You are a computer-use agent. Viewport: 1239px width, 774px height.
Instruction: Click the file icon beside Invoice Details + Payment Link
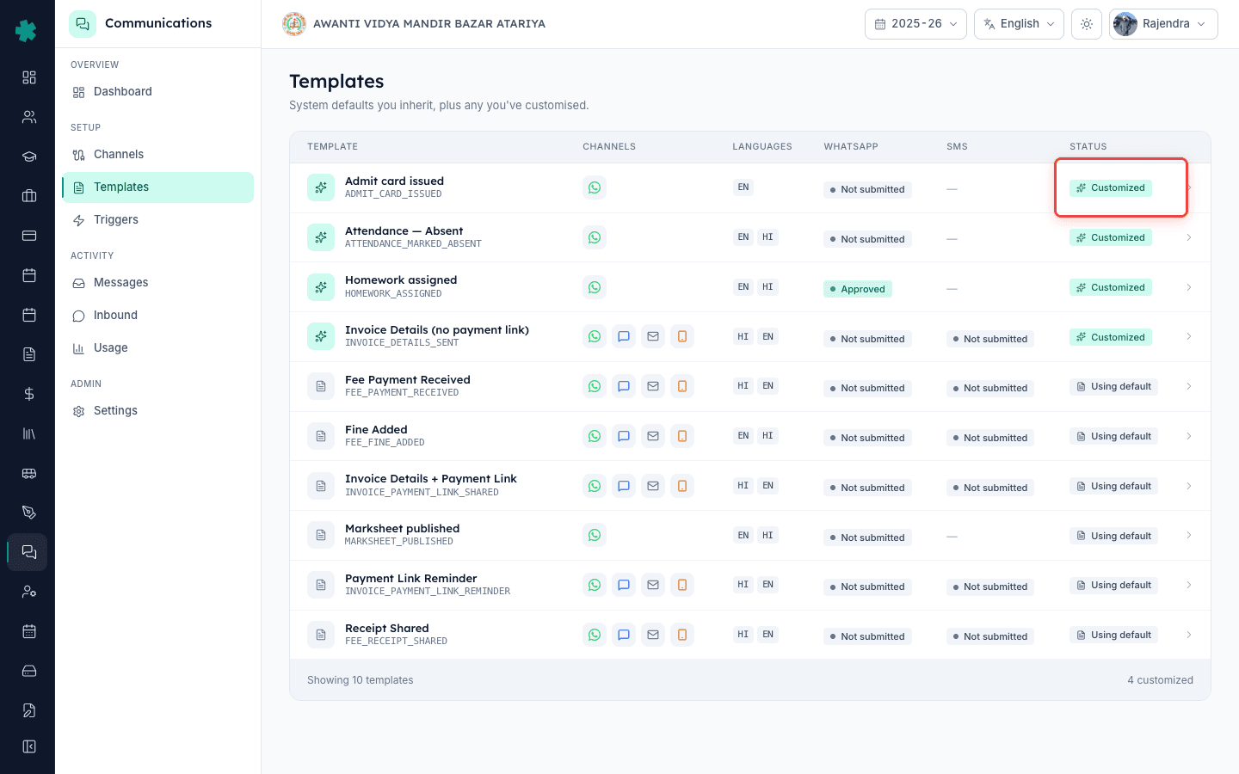(x=321, y=486)
